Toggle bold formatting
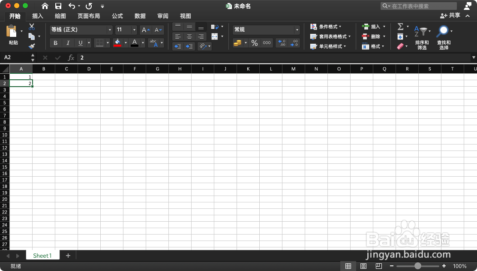 (x=55, y=43)
